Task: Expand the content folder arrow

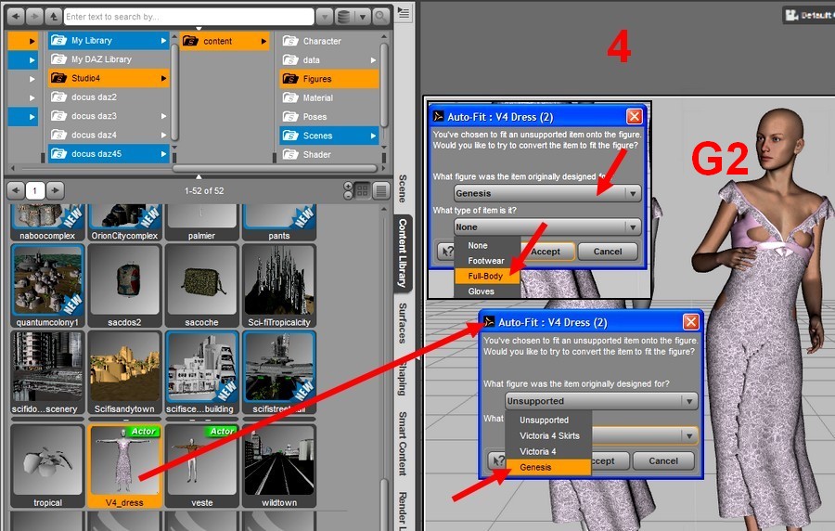Action: 263,41
